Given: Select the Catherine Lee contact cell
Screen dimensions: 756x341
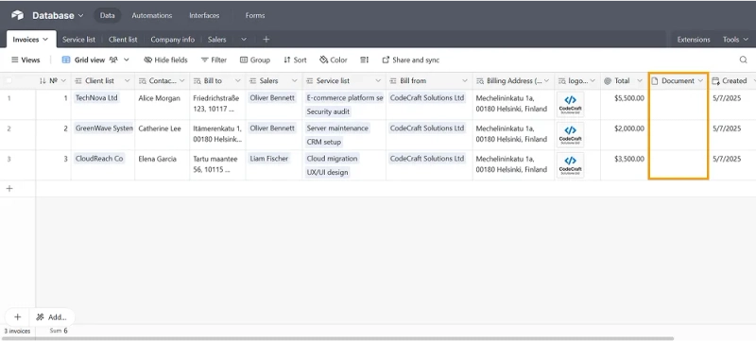Looking at the screenshot, I should [x=162, y=135].
